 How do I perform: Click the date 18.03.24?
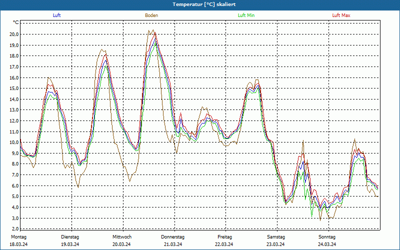18,244
